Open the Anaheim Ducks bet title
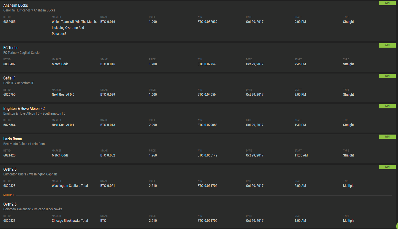 [15, 5]
